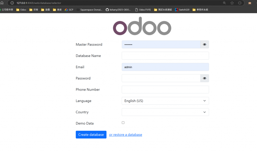Open the Switch520 bookmark
Image resolution: width=257 pixels, height=151 pixels.
tap(182, 10)
